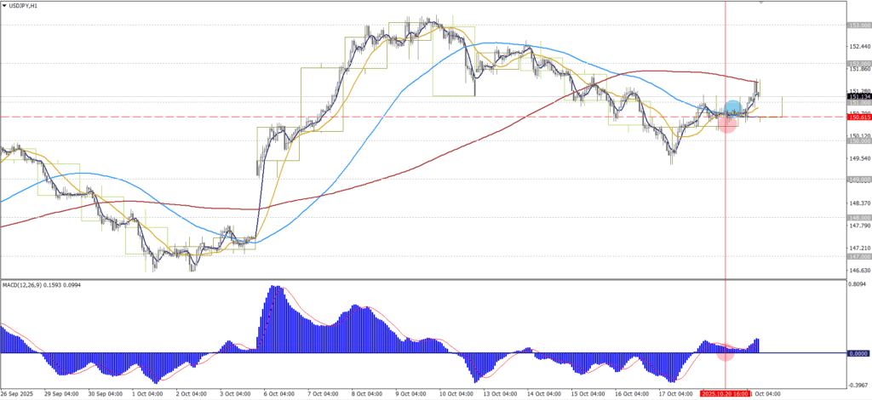Viewport: 872px width, 400px height.
Task: Click the red 2025.10.20 16:00 date label
Action: 725,395
